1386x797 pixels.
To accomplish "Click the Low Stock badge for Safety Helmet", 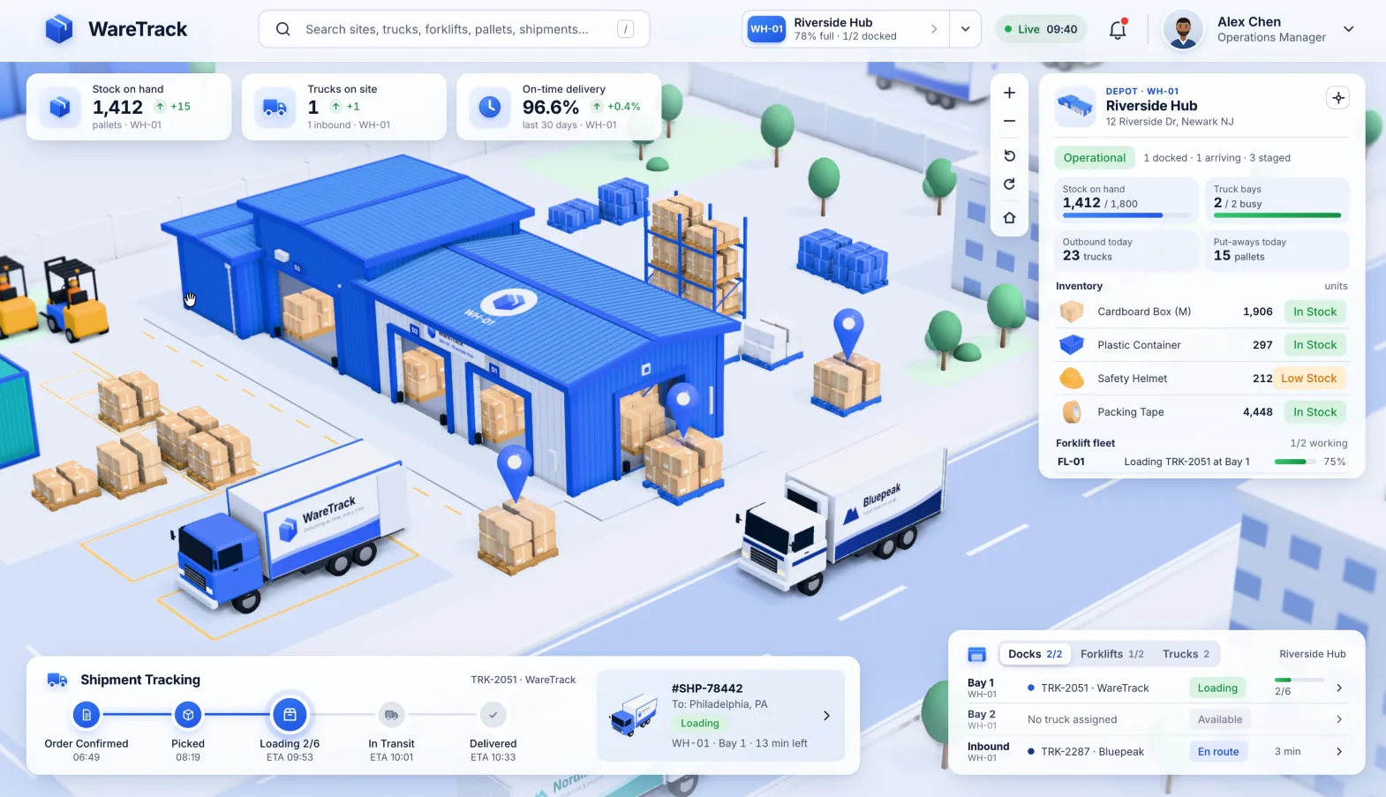I will (x=1309, y=379).
